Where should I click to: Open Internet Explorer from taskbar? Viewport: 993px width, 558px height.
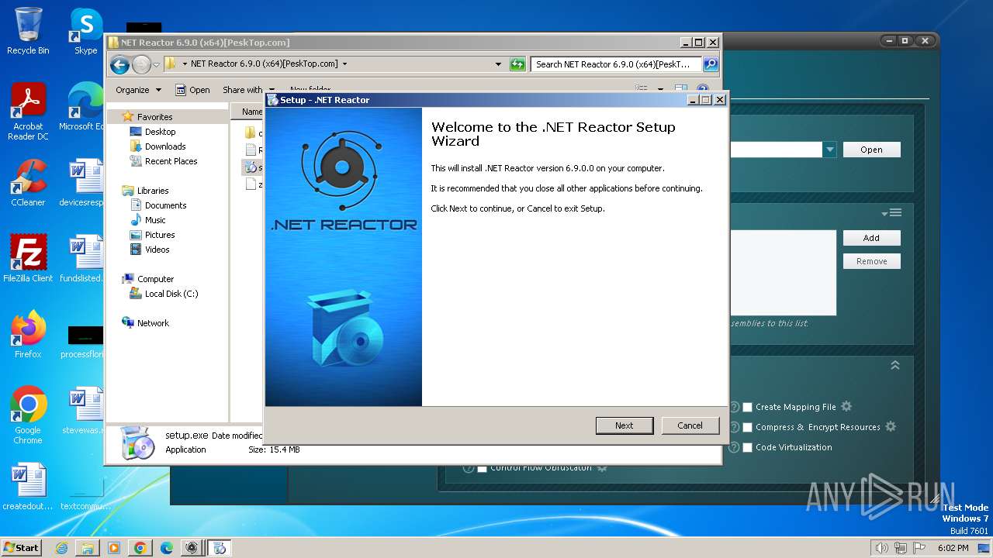click(x=61, y=548)
